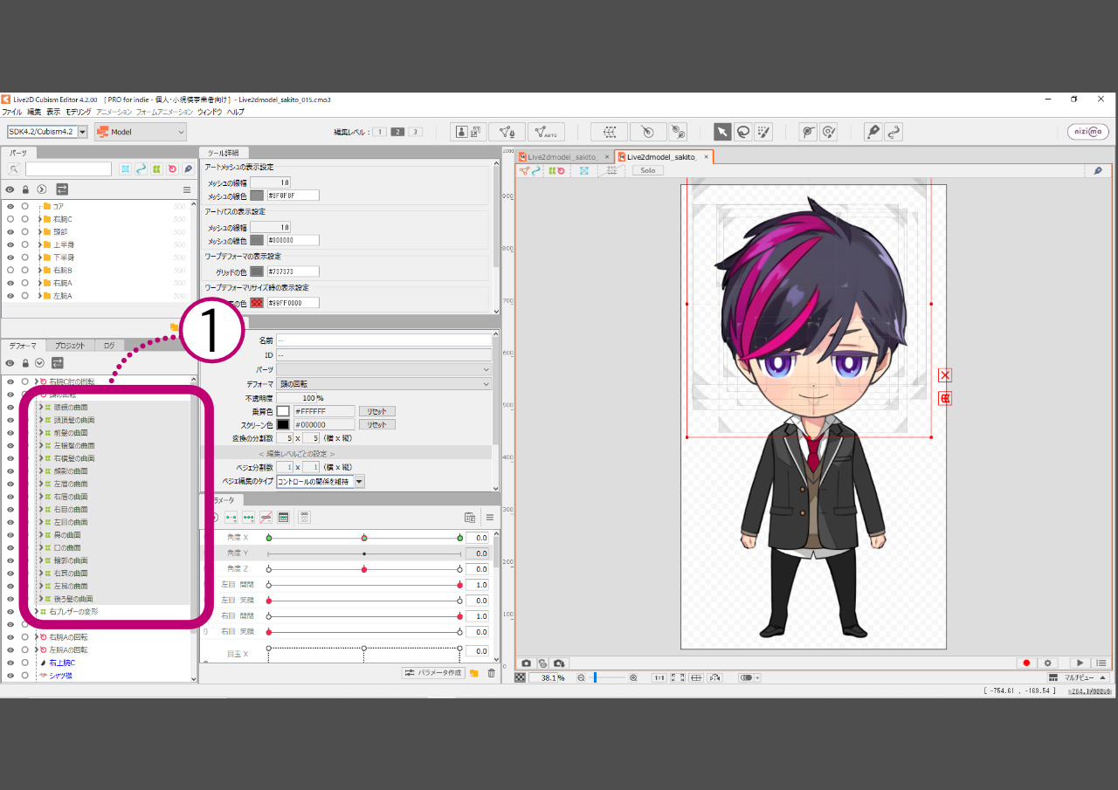Toggle visibility of 左腕A part

point(10,296)
